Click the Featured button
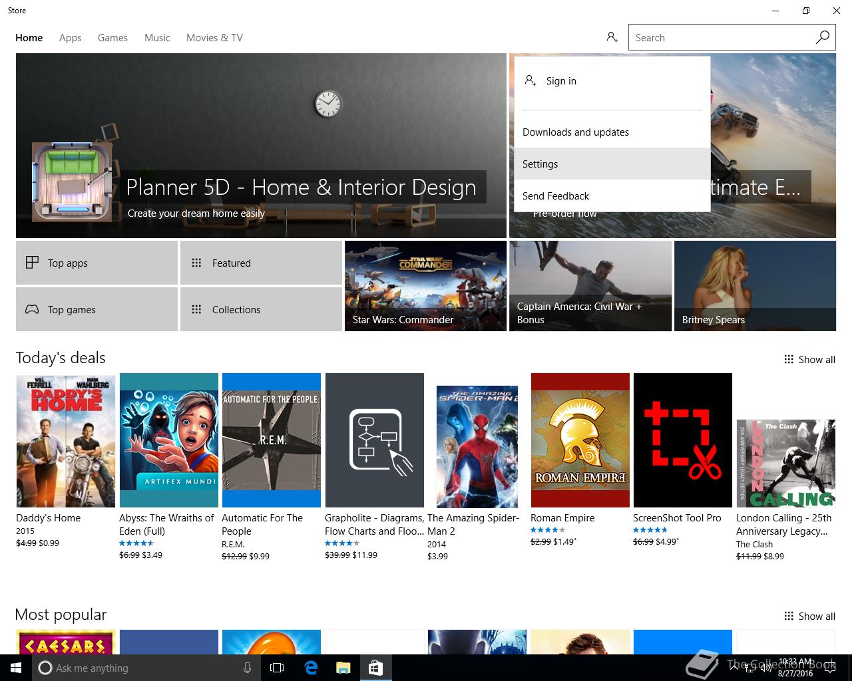This screenshot has height=681, width=852. (x=261, y=263)
